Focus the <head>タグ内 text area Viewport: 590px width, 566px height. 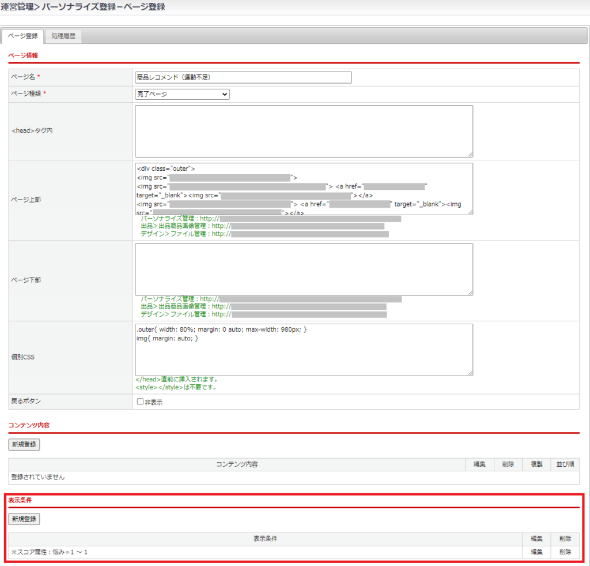(x=304, y=131)
